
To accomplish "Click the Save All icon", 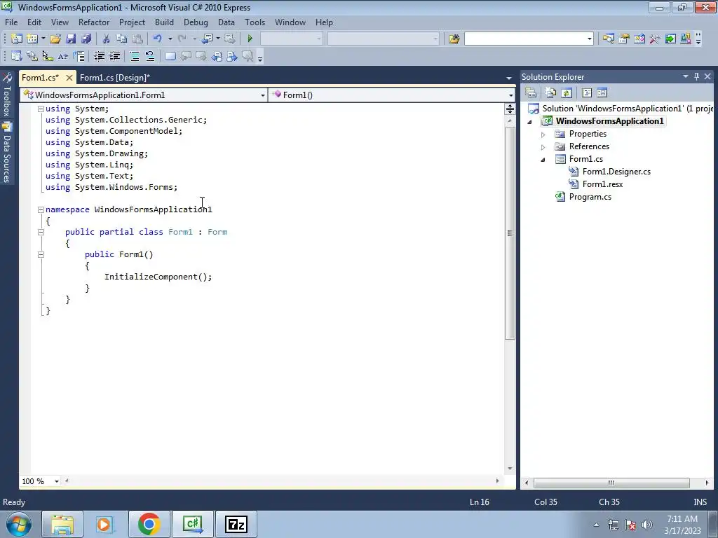I will tap(86, 39).
